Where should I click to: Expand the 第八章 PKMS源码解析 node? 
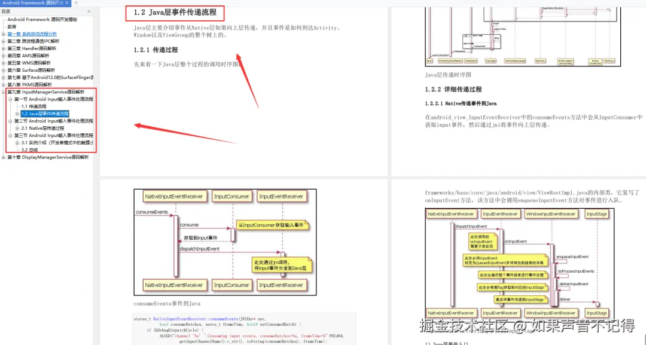click(x=4, y=85)
